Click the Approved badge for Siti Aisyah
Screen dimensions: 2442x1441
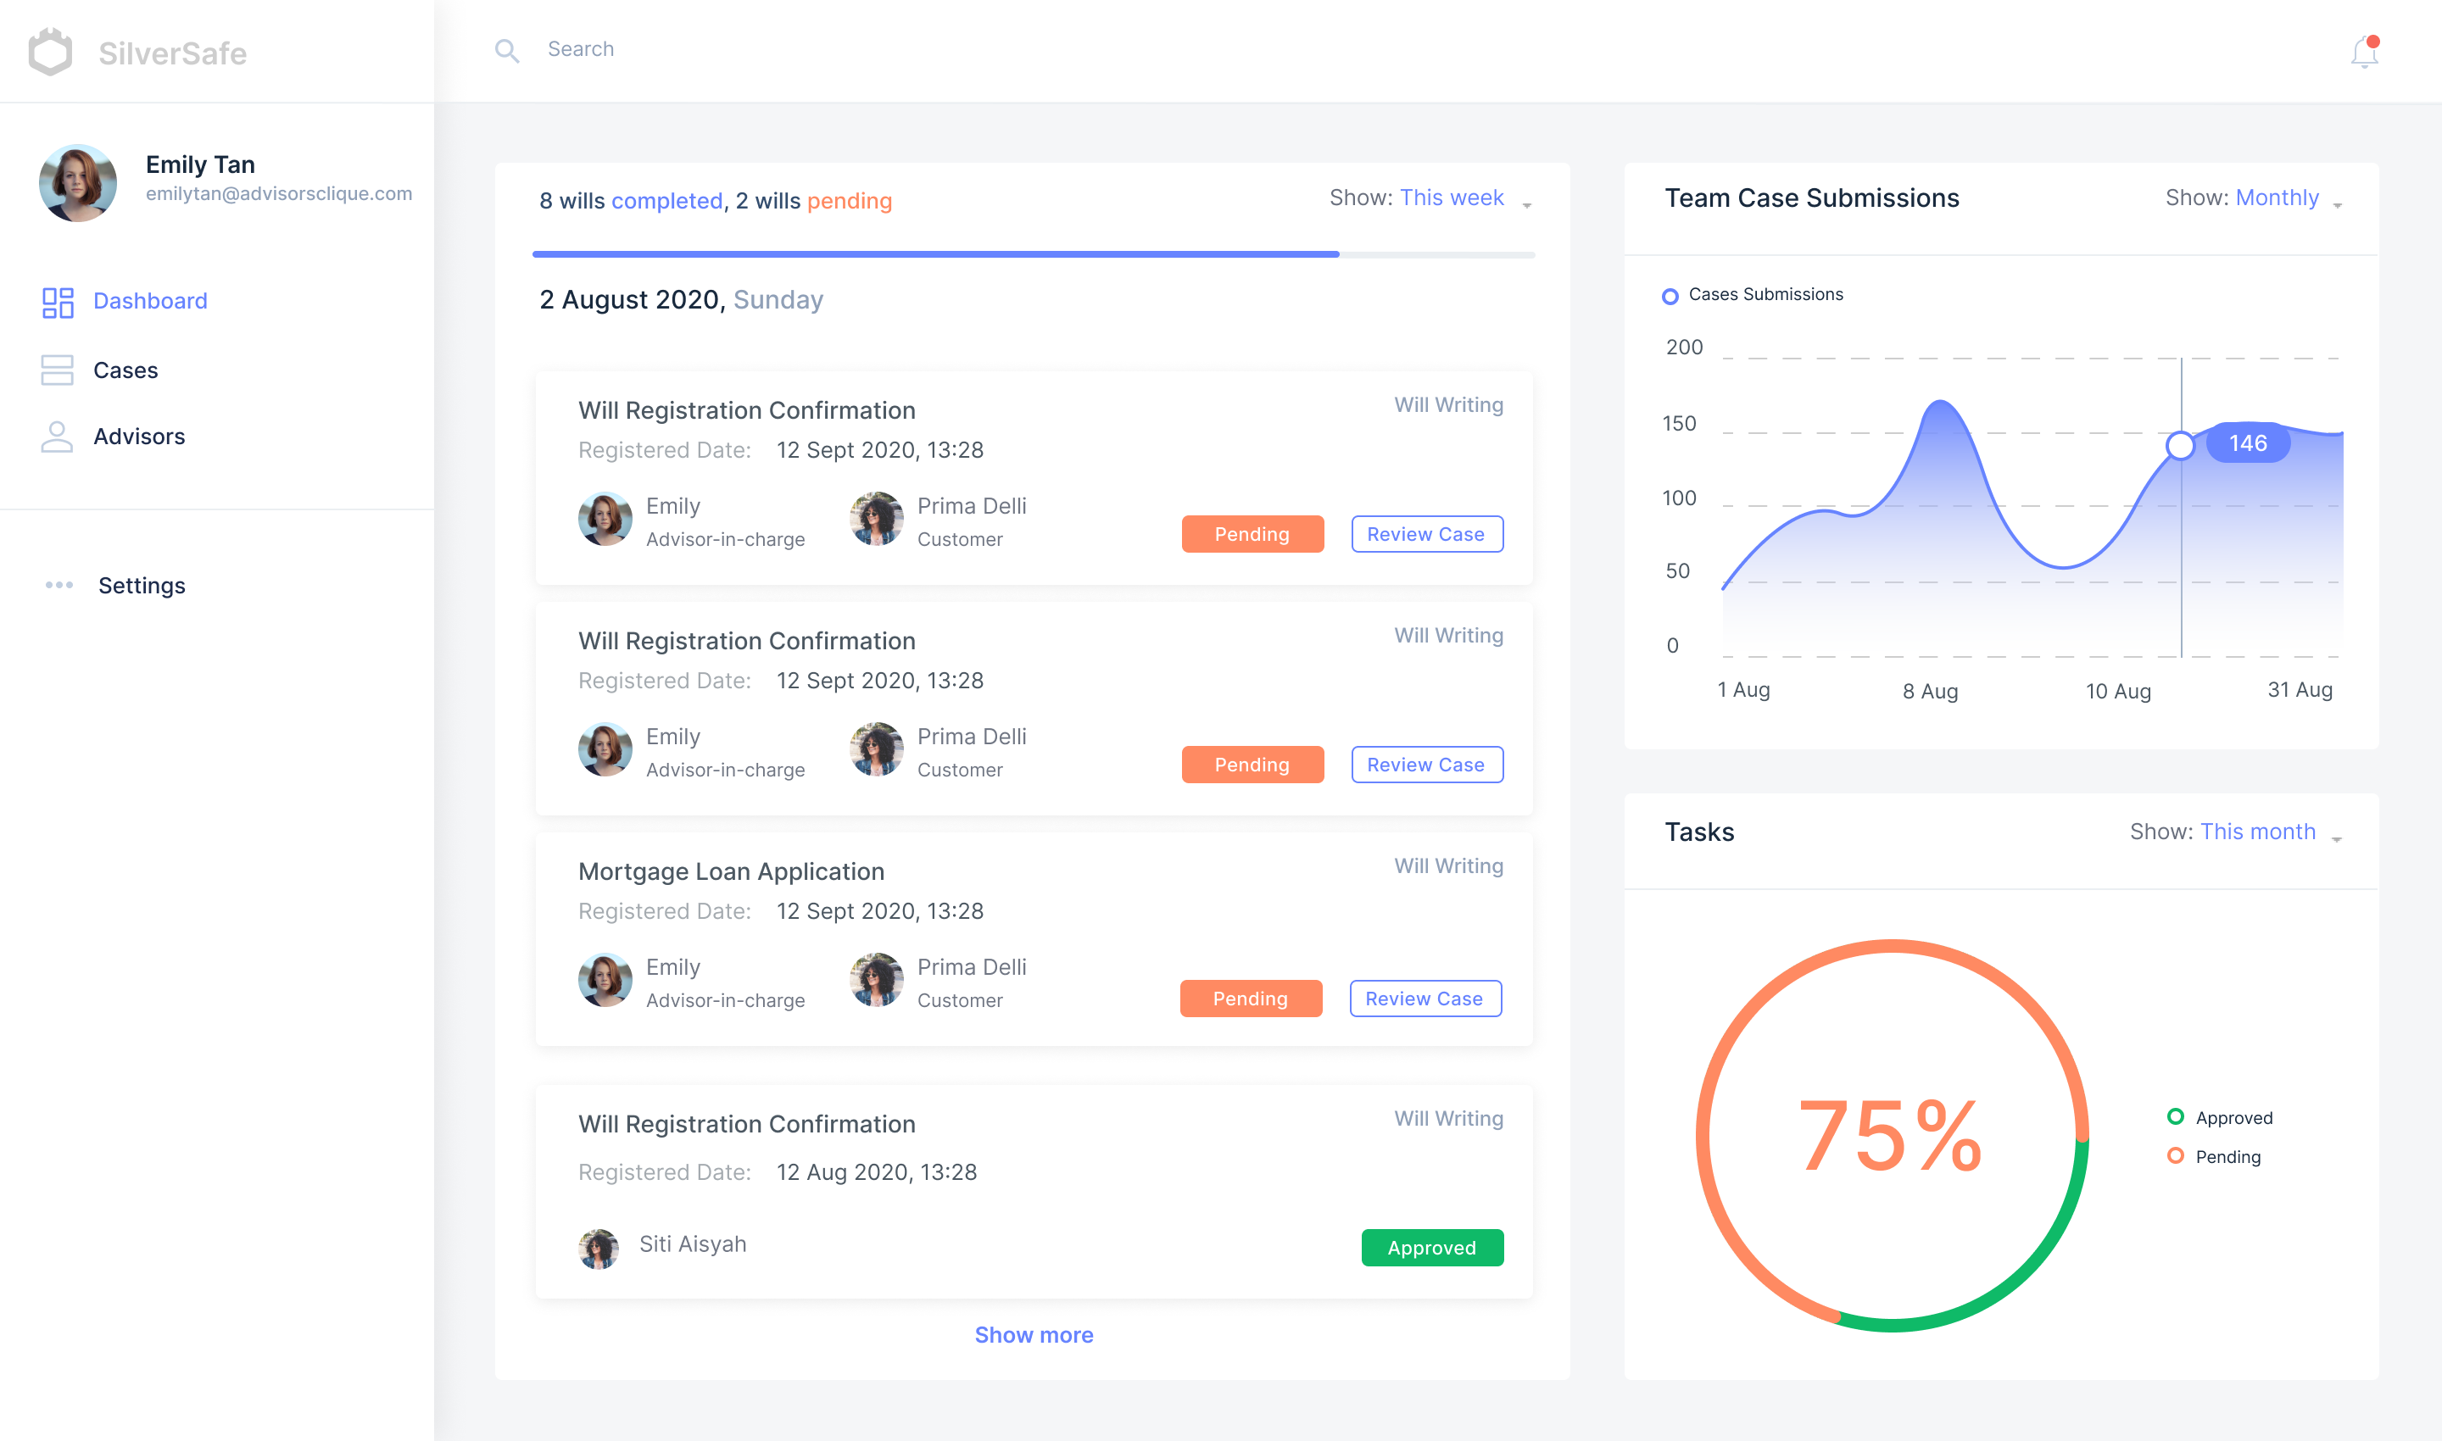pos(1432,1248)
